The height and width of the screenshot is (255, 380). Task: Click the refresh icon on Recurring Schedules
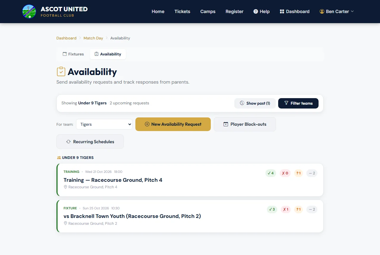(68, 142)
